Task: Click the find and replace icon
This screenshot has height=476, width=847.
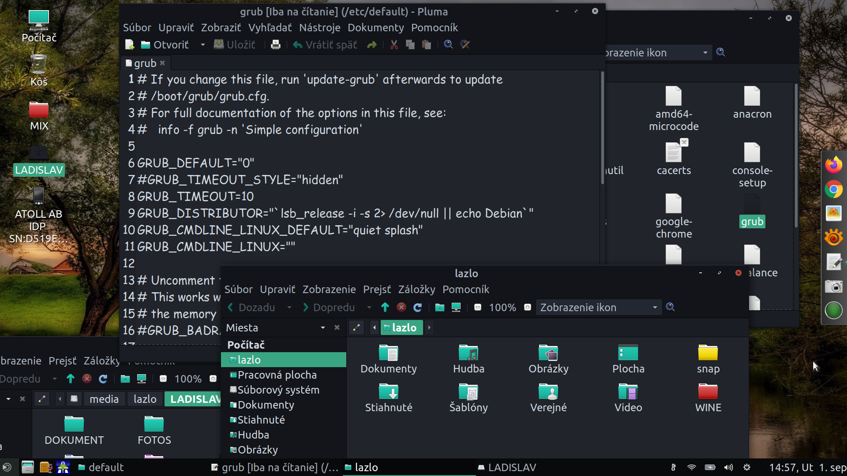Action: (x=465, y=45)
